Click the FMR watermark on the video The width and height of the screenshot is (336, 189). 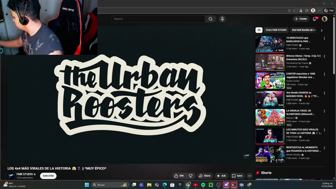pos(247,156)
